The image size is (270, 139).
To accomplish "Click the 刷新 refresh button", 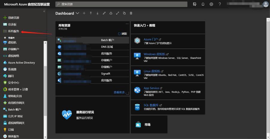I will [123, 34].
